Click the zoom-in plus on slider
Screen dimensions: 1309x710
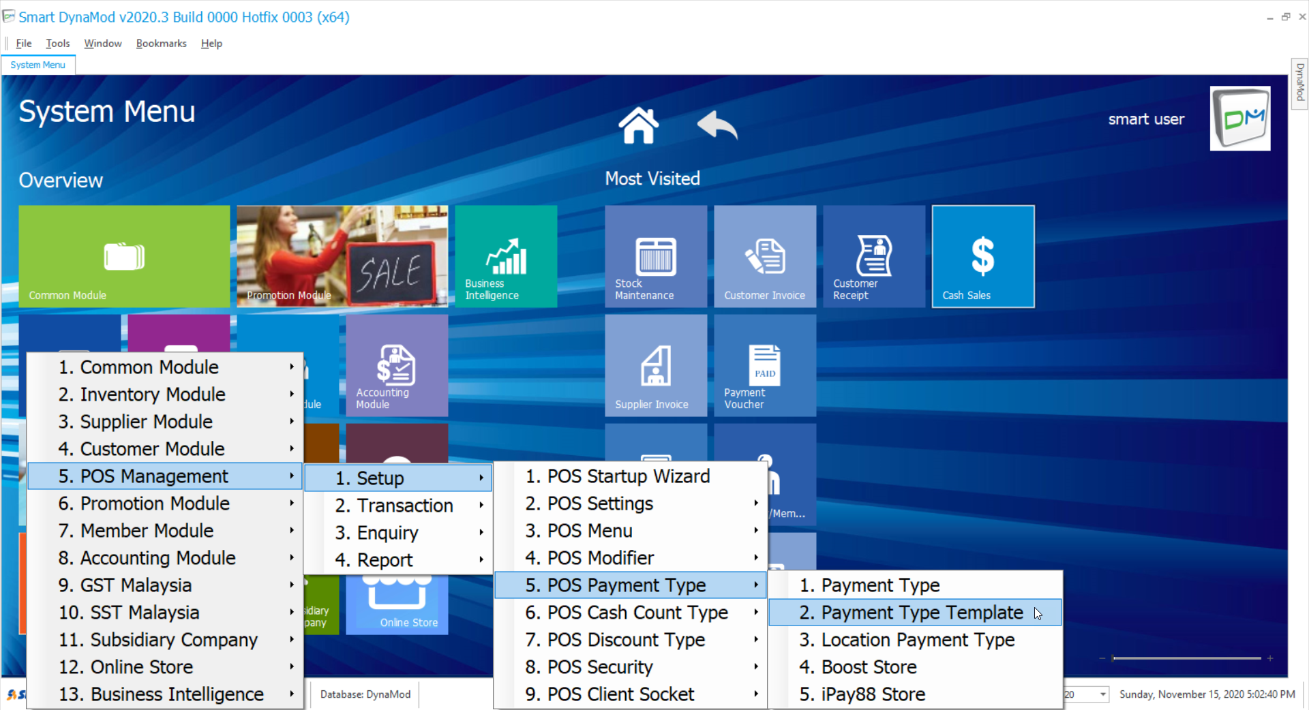[x=1270, y=658]
